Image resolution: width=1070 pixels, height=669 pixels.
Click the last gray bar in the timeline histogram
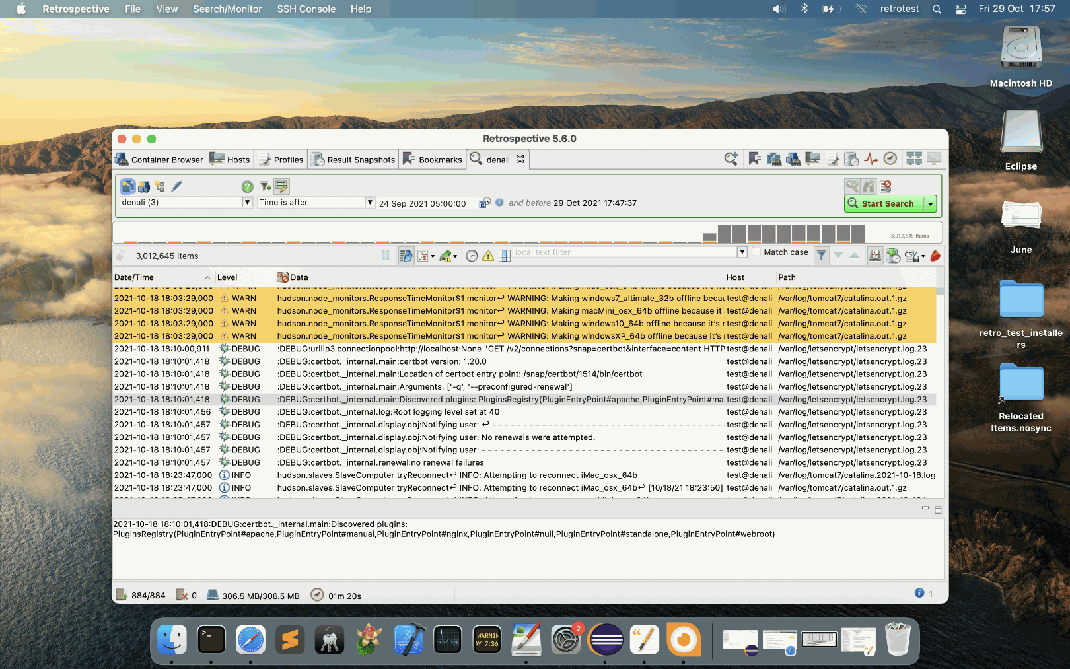[x=858, y=234]
